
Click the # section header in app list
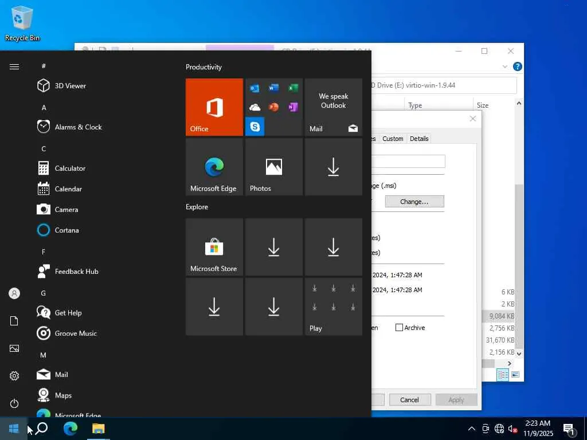(44, 66)
